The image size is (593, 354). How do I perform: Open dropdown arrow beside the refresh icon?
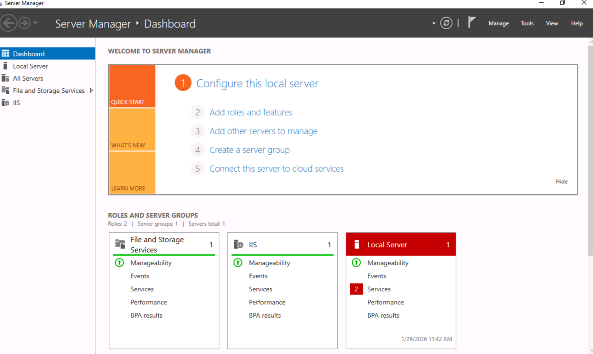click(434, 23)
